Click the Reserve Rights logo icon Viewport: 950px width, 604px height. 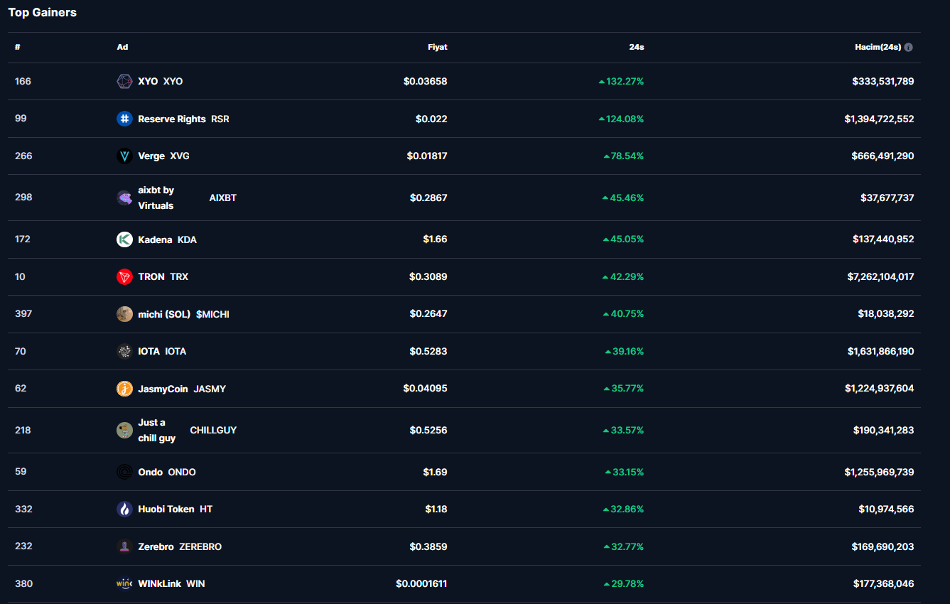pos(124,119)
